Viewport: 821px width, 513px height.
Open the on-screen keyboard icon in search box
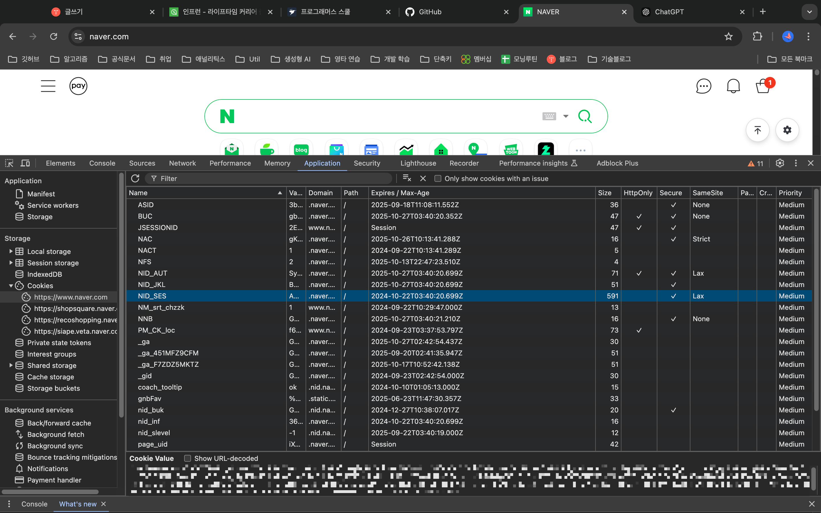pos(549,116)
